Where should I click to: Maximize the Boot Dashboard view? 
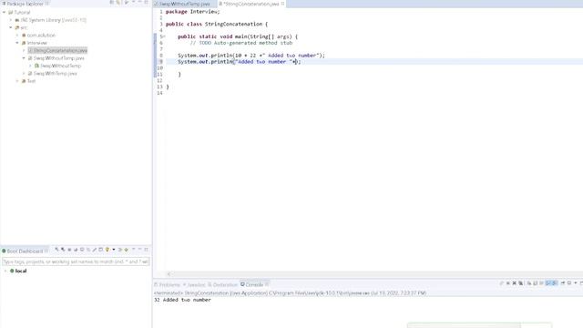146,249
